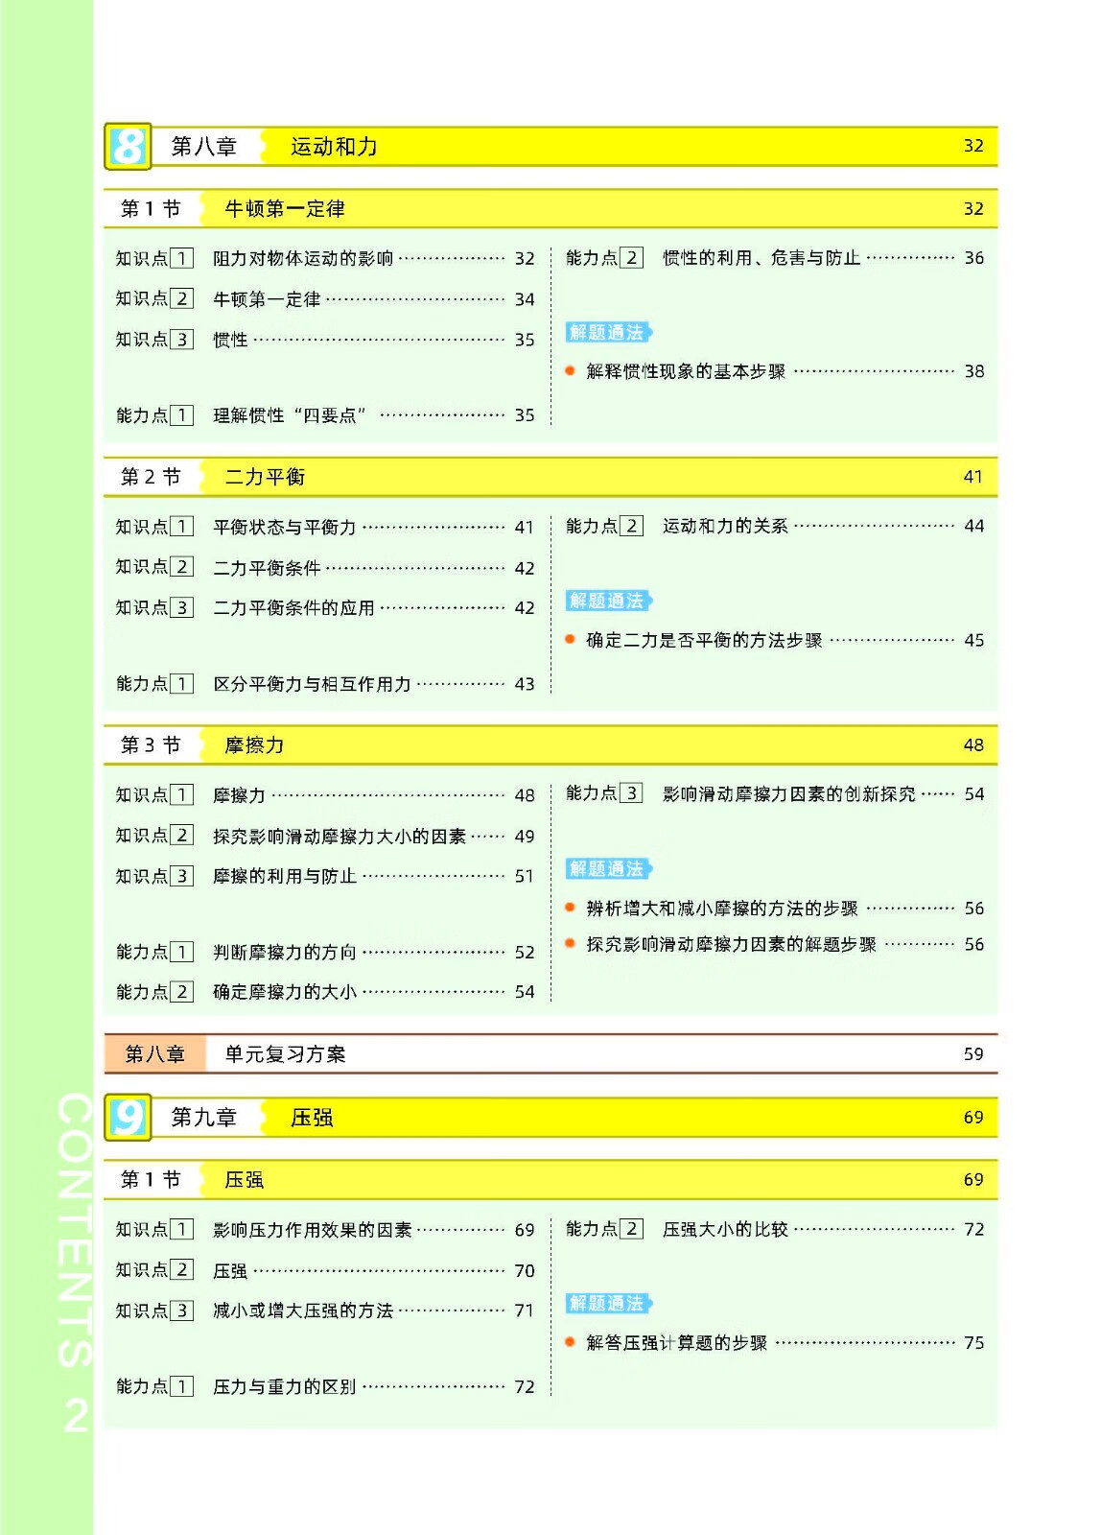The image size is (1101, 1535).
Task: Click boxed number 1 before 阻力对物体运动的影响
Action: (x=181, y=258)
